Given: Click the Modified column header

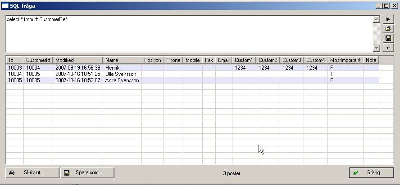Looking at the screenshot, I should click(x=78, y=60).
